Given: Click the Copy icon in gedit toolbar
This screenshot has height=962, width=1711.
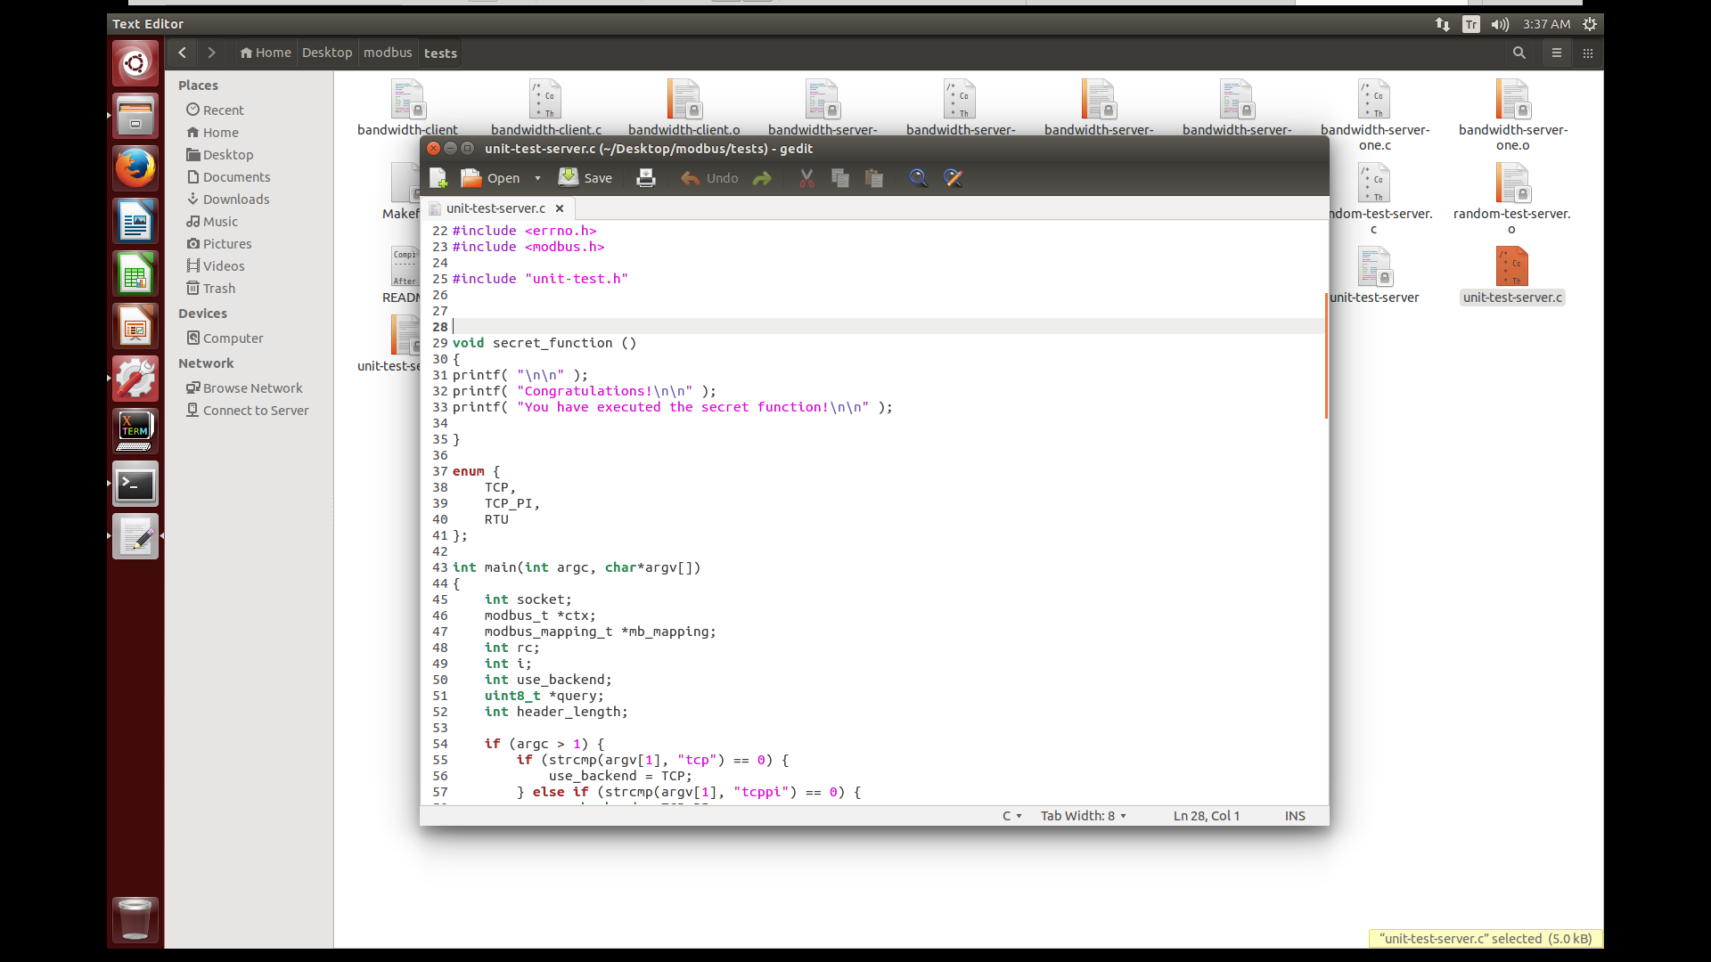Looking at the screenshot, I should pyautogui.click(x=840, y=178).
